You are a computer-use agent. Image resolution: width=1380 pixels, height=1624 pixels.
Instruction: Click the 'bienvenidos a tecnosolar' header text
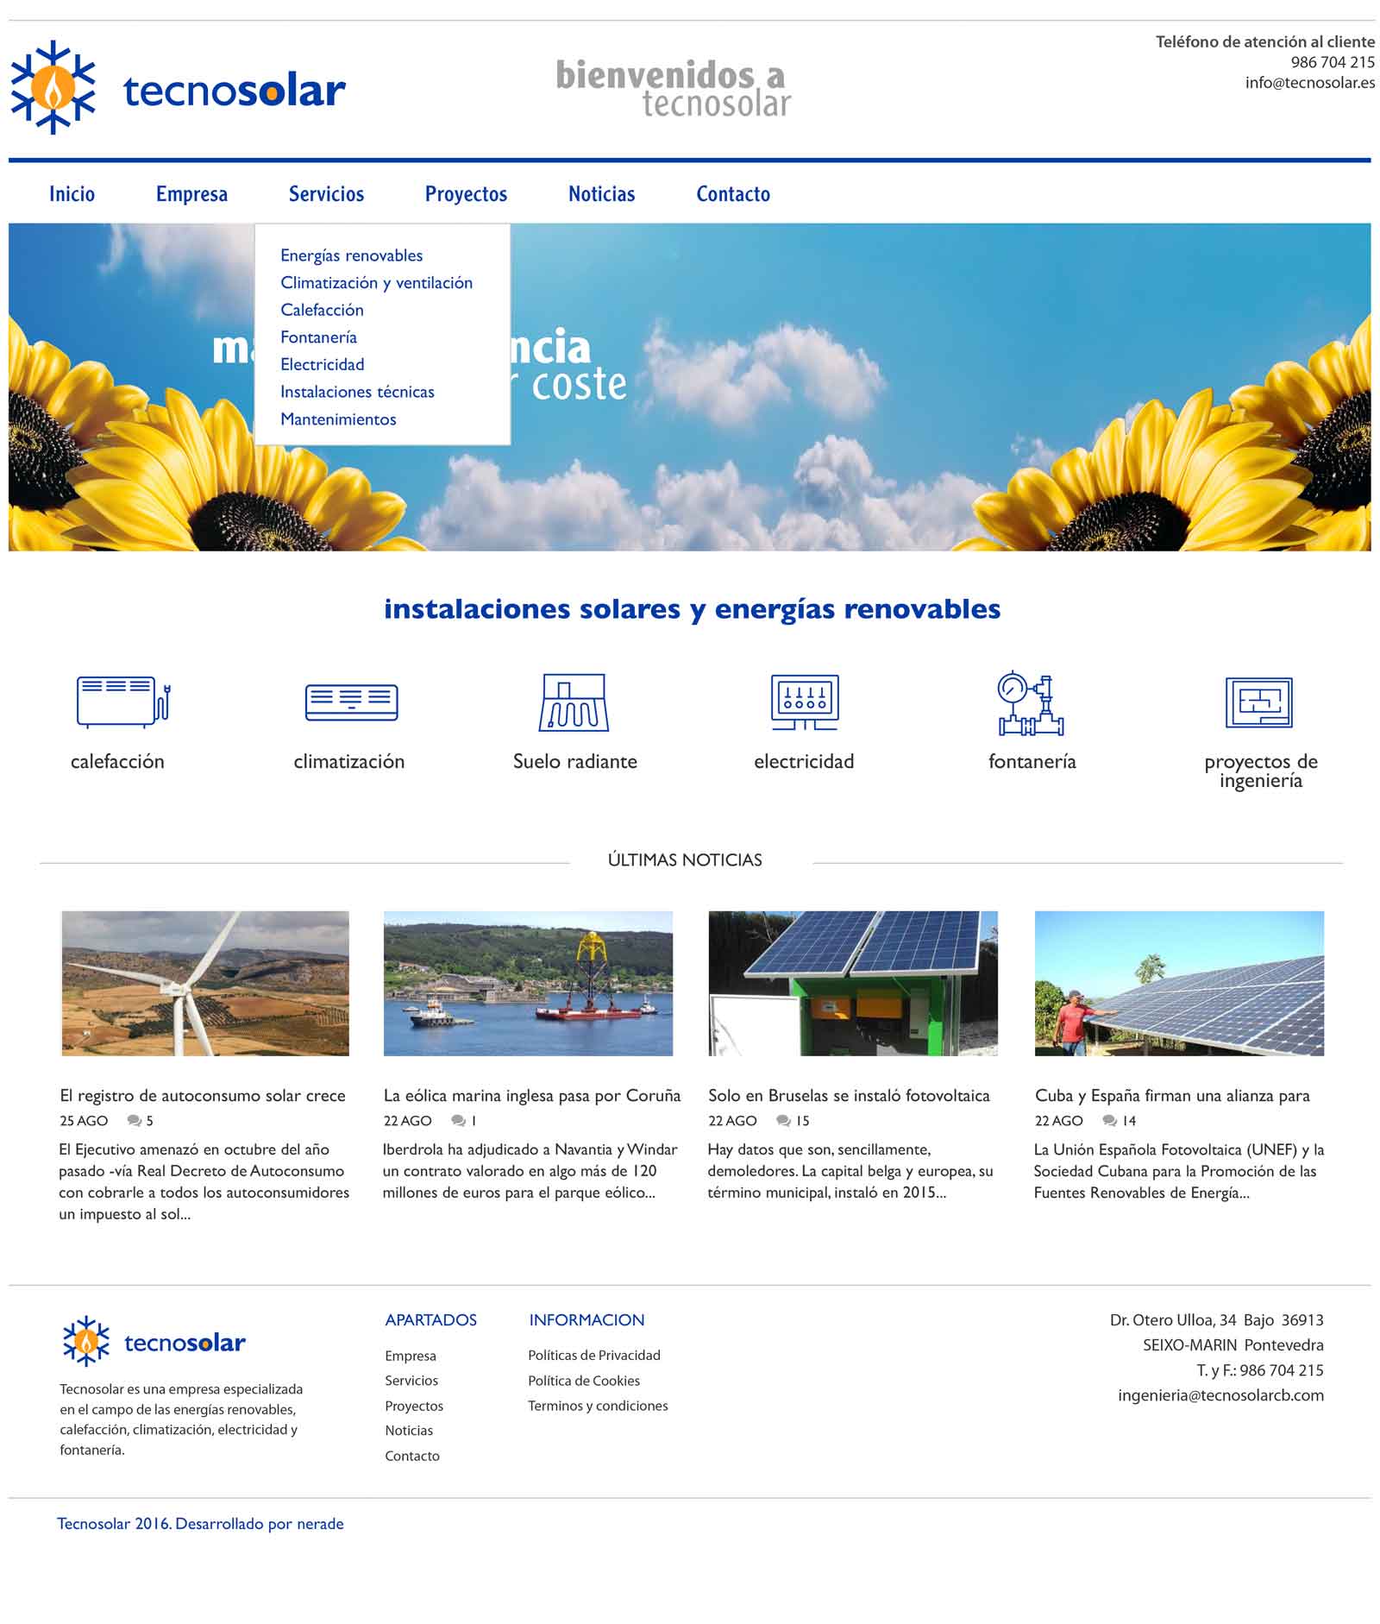click(674, 88)
